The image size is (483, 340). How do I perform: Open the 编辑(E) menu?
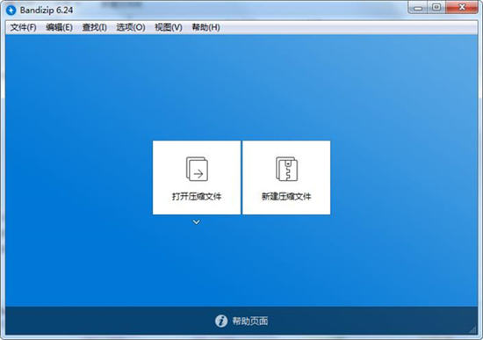coord(59,27)
